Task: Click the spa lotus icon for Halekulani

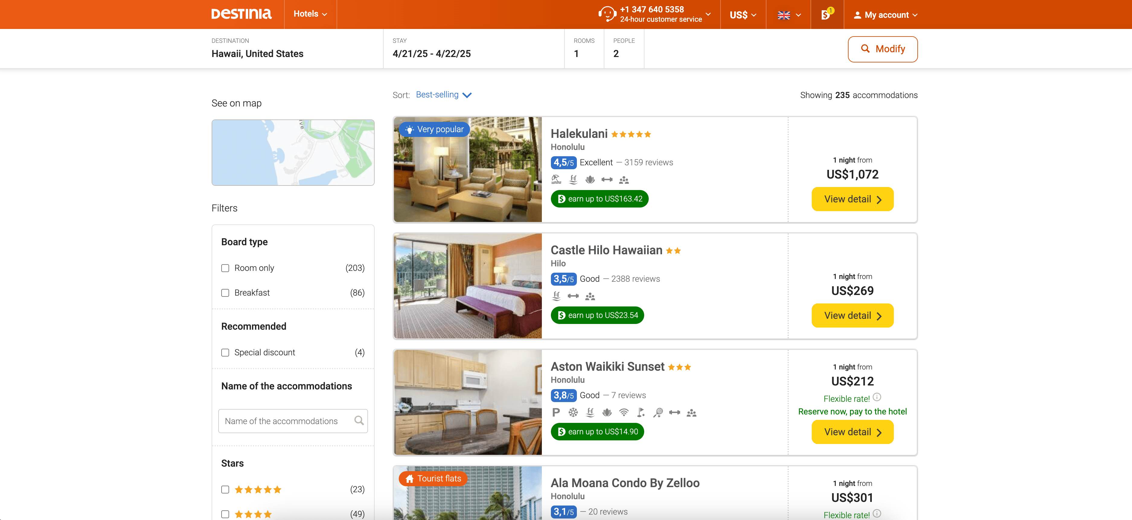Action: click(x=590, y=180)
